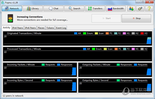Click 'Incoming Bytes / Second' chart title
This screenshot has height=99, width=155.
click(x=20, y=80)
